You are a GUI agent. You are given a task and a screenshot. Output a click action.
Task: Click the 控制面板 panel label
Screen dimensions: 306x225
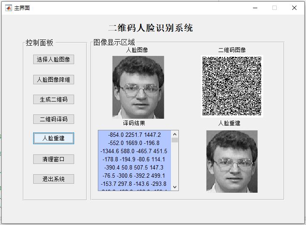coord(39,43)
